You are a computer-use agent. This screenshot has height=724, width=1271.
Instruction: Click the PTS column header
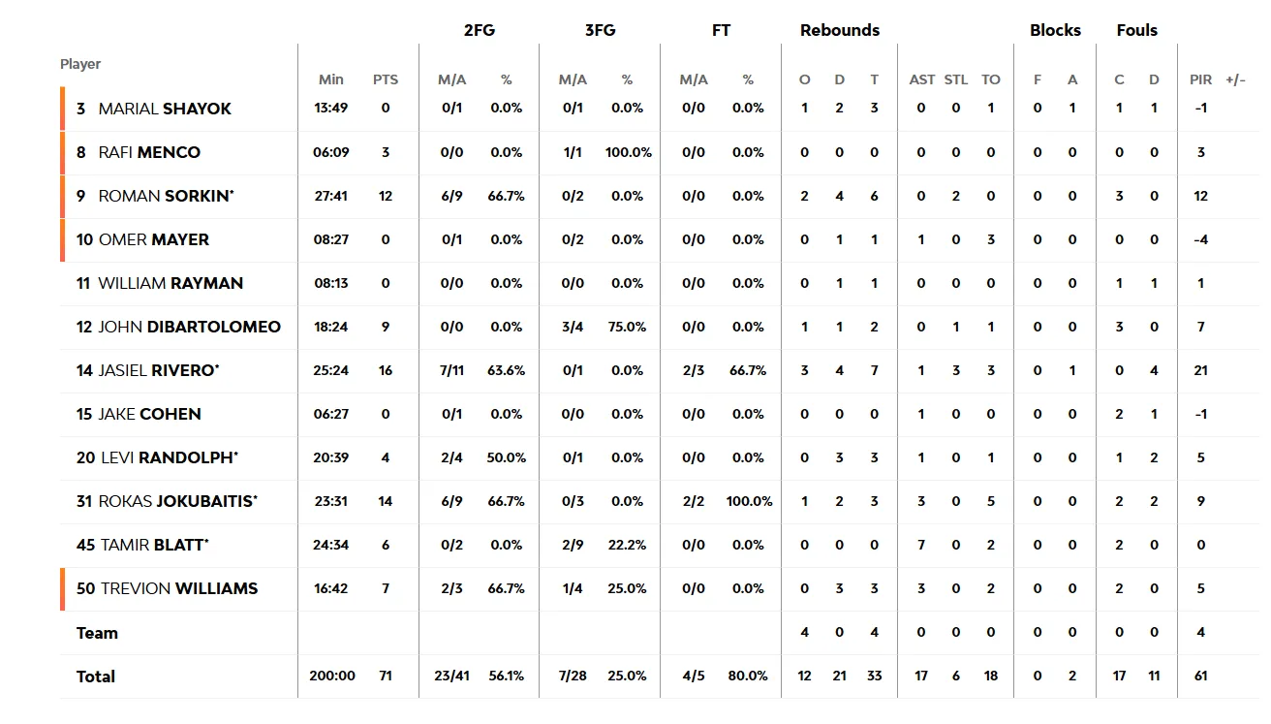coord(386,79)
